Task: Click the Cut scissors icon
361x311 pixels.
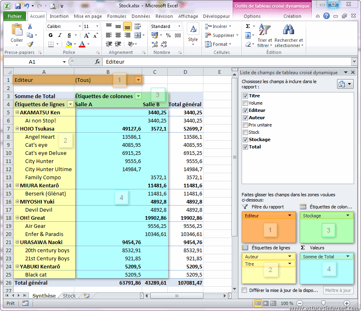Action: (30, 26)
